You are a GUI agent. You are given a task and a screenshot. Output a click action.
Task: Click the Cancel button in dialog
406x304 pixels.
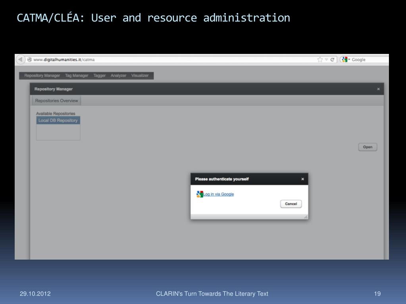pyautogui.click(x=291, y=204)
